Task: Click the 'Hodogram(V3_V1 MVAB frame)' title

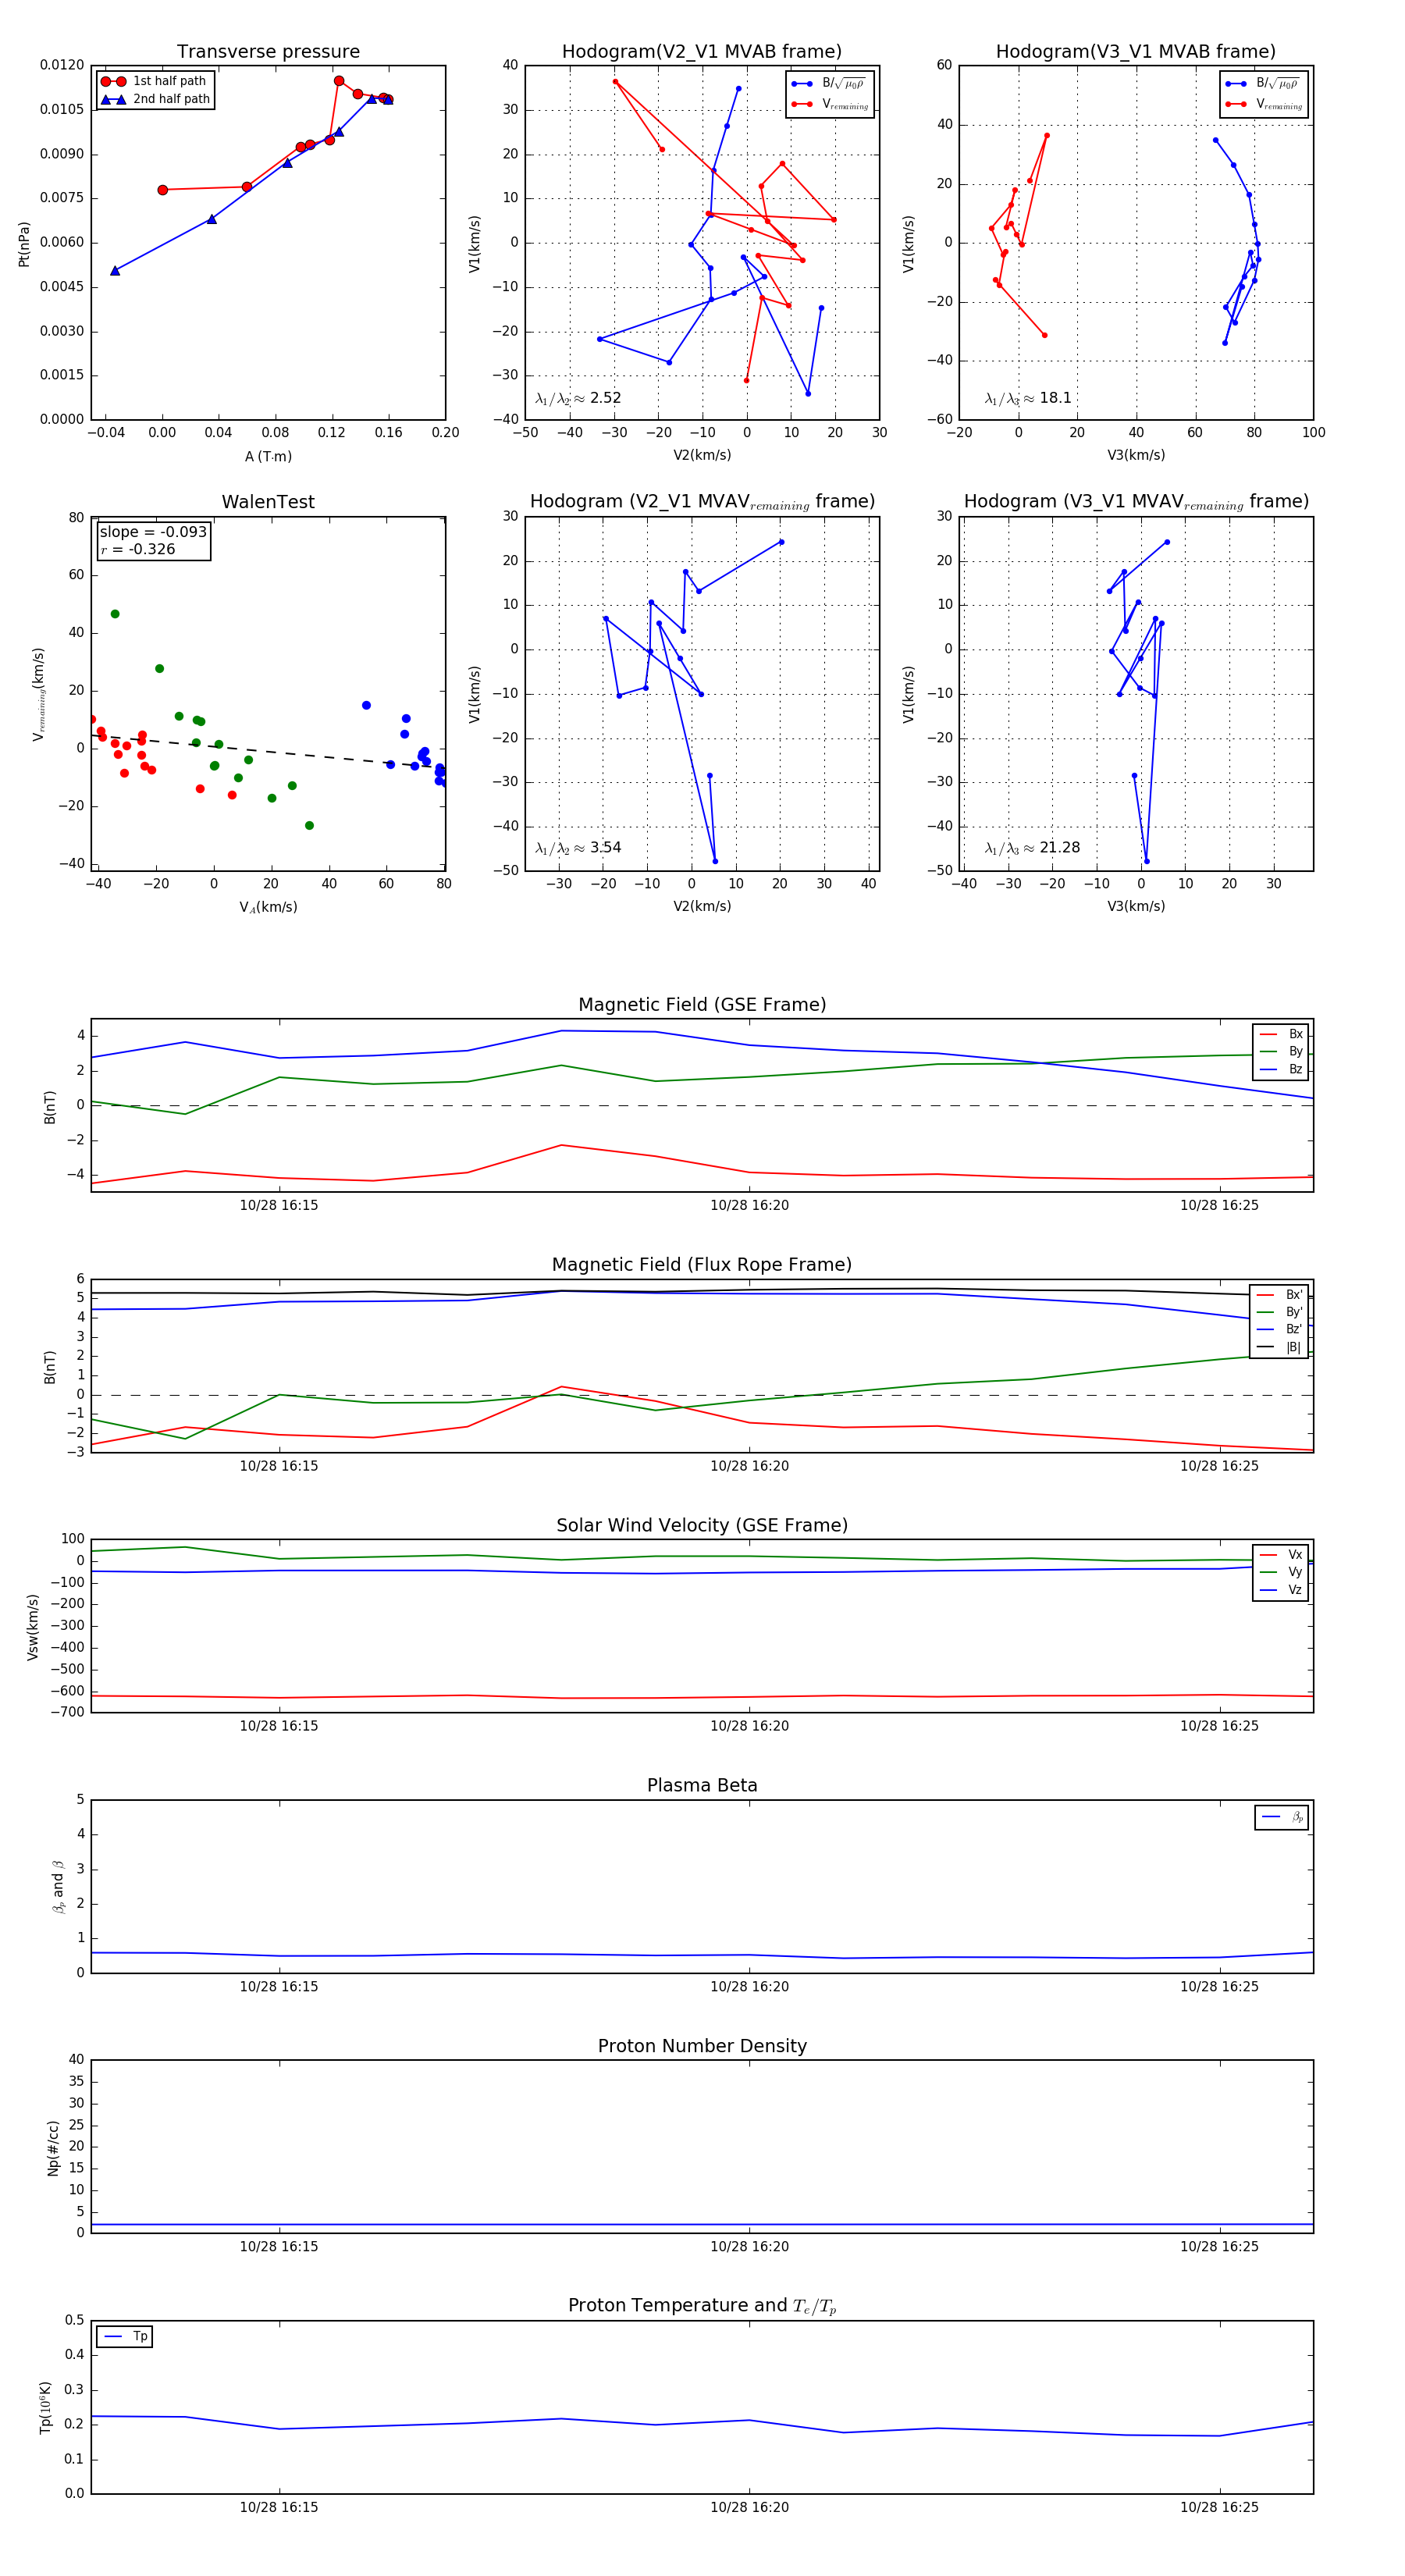Action: point(1135,51)
